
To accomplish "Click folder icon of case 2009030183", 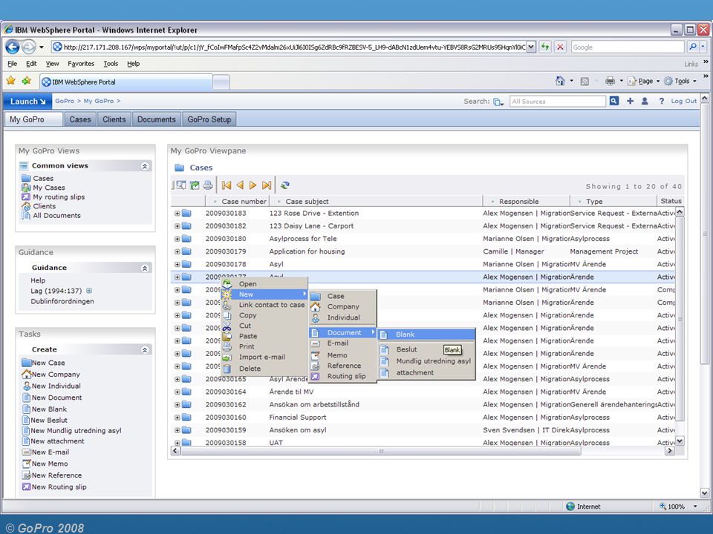I will coord(186,213).
